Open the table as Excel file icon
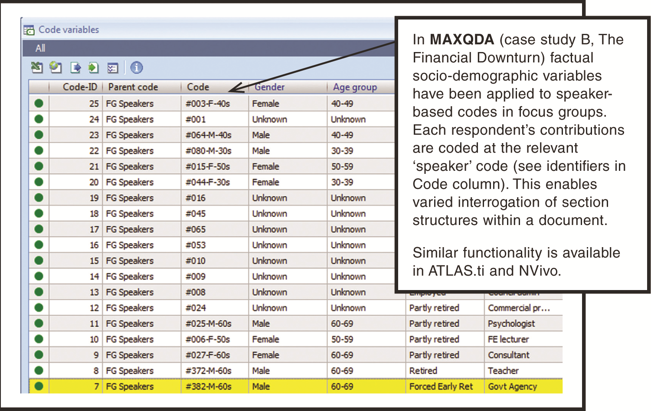The width and height of the screenshot is (651, 411). pyautogui.click(x=37, y=68)
